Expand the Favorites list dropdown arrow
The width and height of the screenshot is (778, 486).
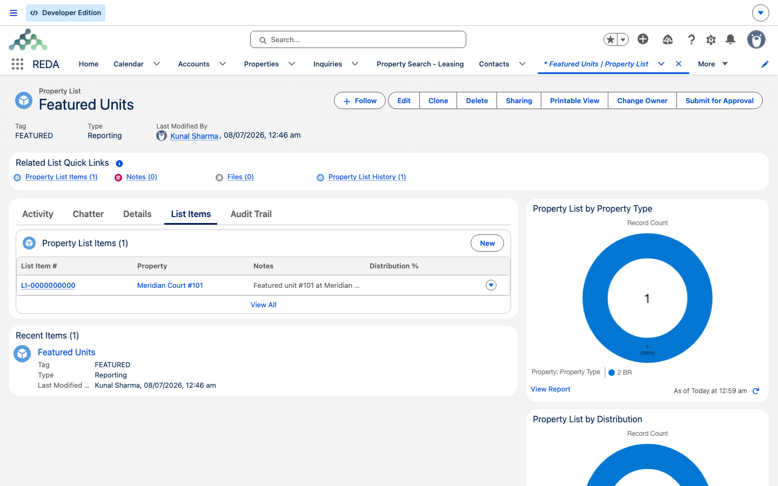tap(623, 39)
